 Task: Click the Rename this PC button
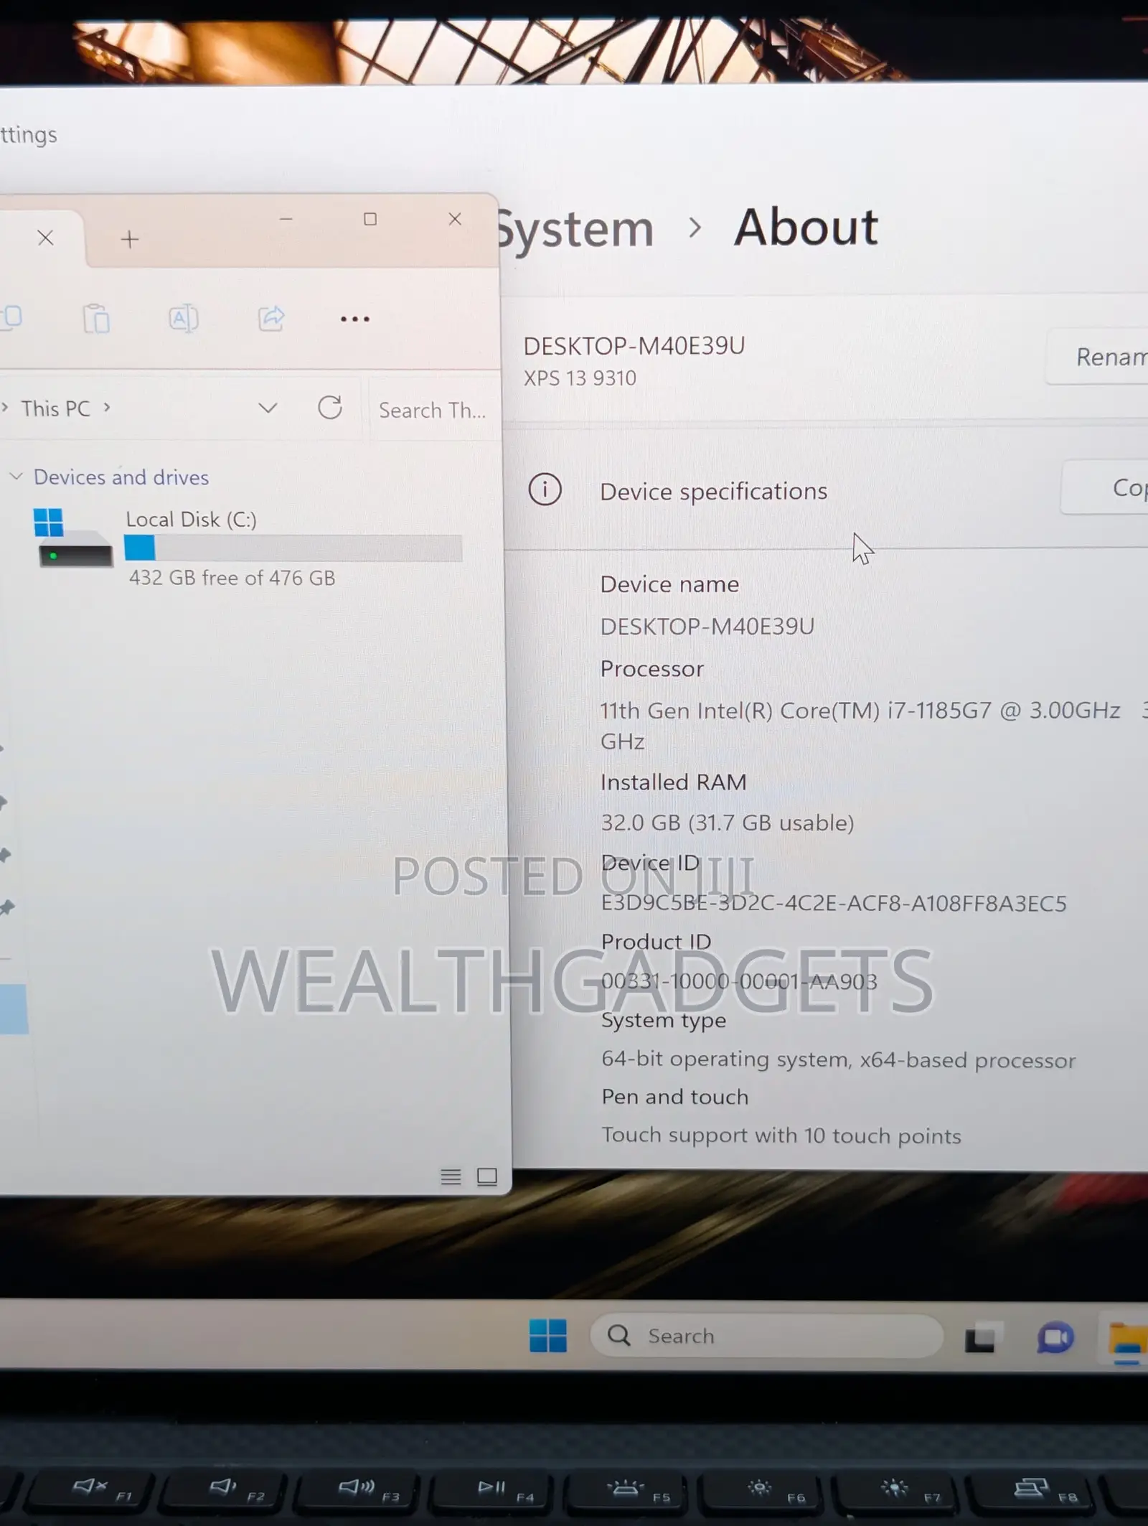1097,357
